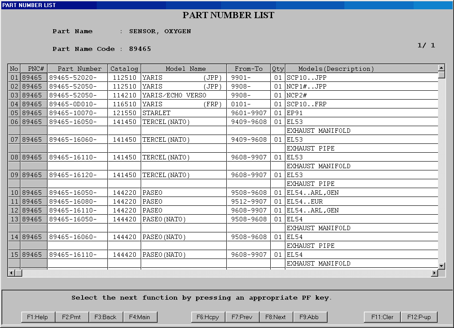This screenshot has height=328, width=454.
Task: Click catalog 116510 cell
Action: [124, 104]
